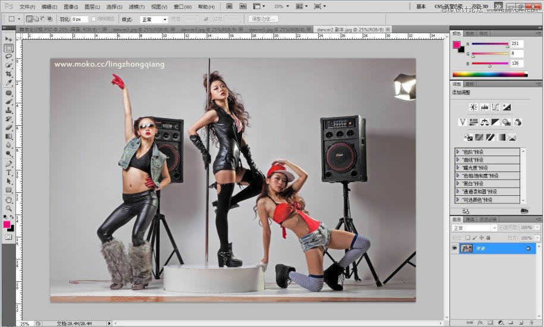Open the 滤镜(T) menu
This screenshot has height=327, width=544.
pos(137,7)
